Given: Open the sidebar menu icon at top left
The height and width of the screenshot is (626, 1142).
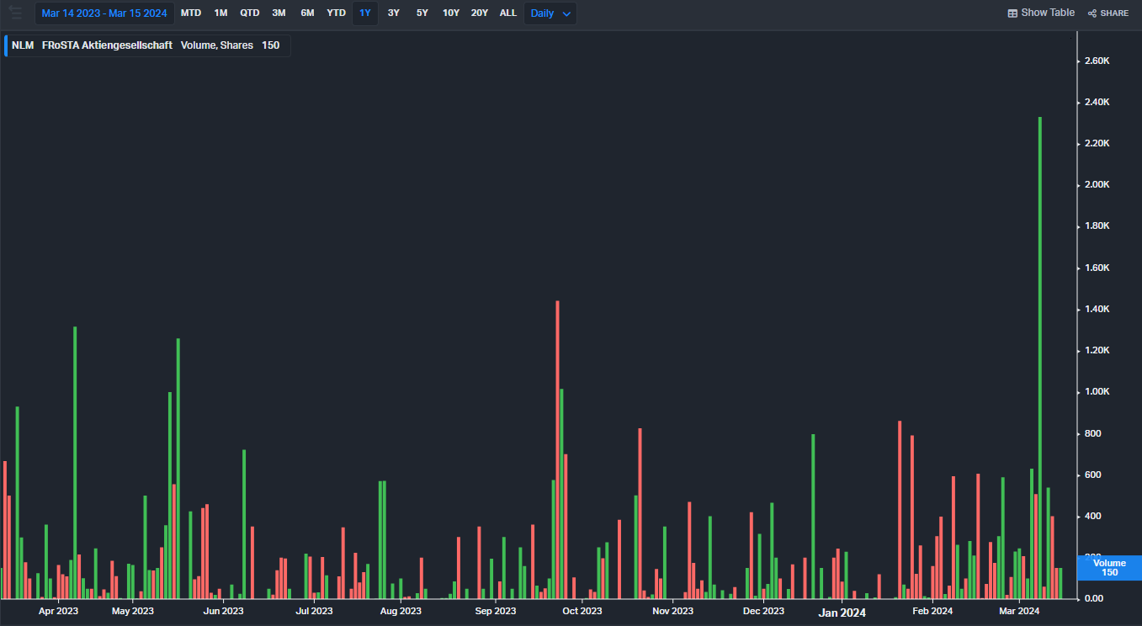Looking at the screenshot, I should point(15,13).
